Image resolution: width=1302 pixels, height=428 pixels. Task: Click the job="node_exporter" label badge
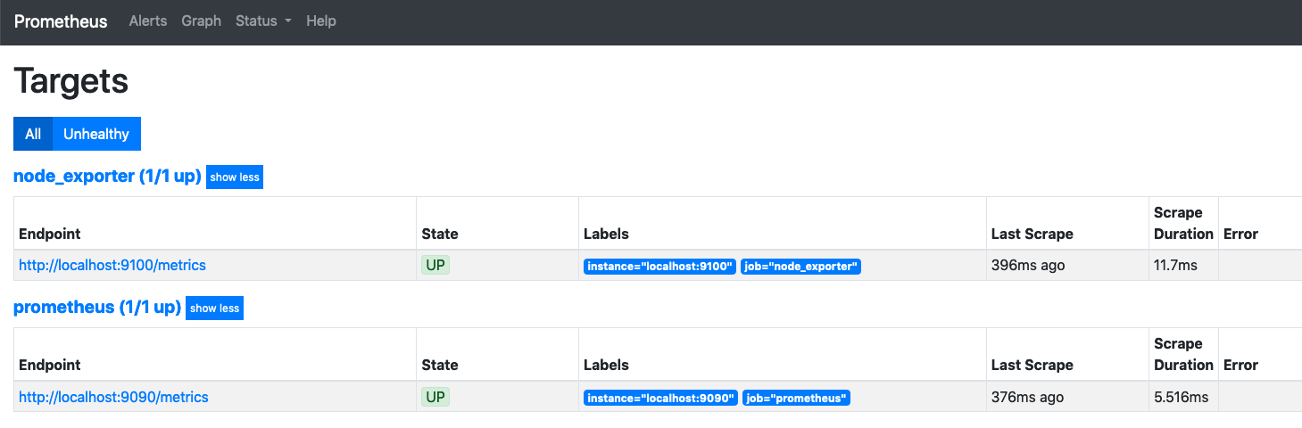(x=800, y=267)
